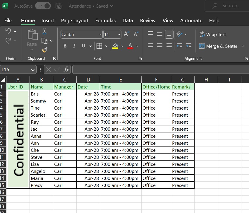
Task: Open the font size 11 dropdown
Action: point(119,34)
